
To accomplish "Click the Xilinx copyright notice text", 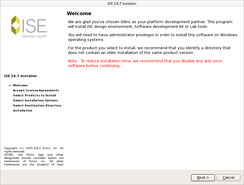I will (34, 157).
